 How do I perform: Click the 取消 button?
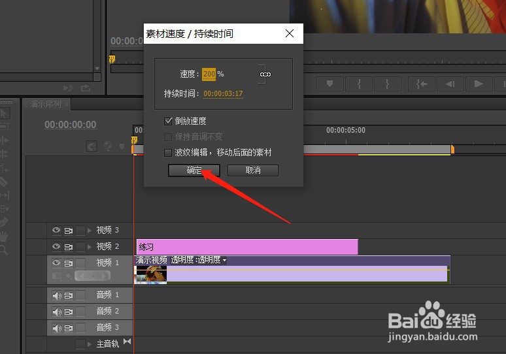[x=253, y=170]
